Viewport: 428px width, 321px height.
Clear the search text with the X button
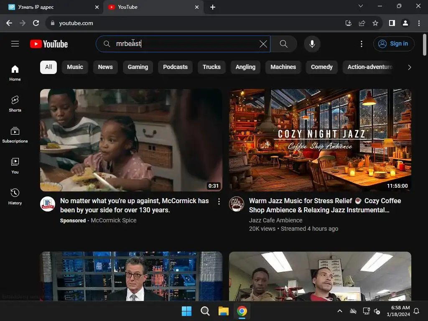point(263,43)
